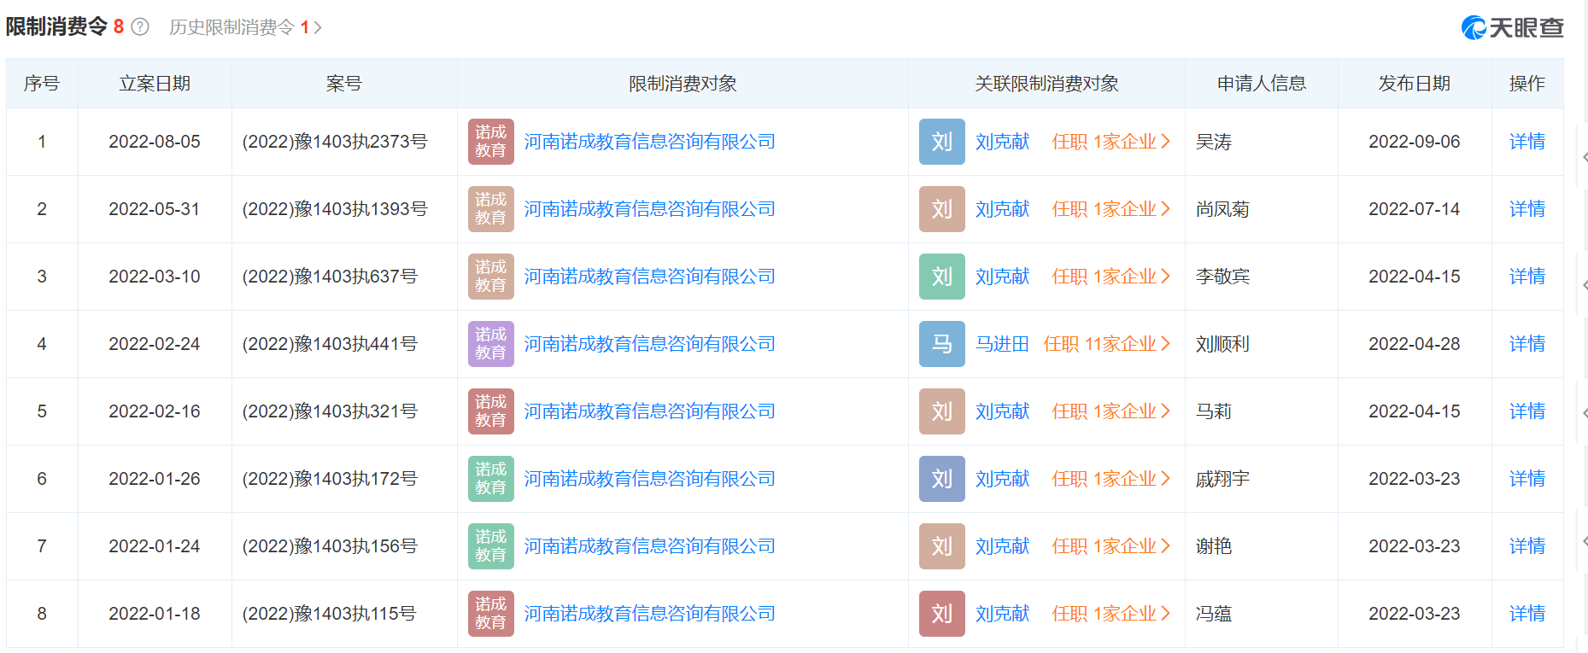The width and height of the screenshot is (1588, 653).
Task: Expand 任职 1家企业 in the 吴涛 row
Action: coord(1111,142)
